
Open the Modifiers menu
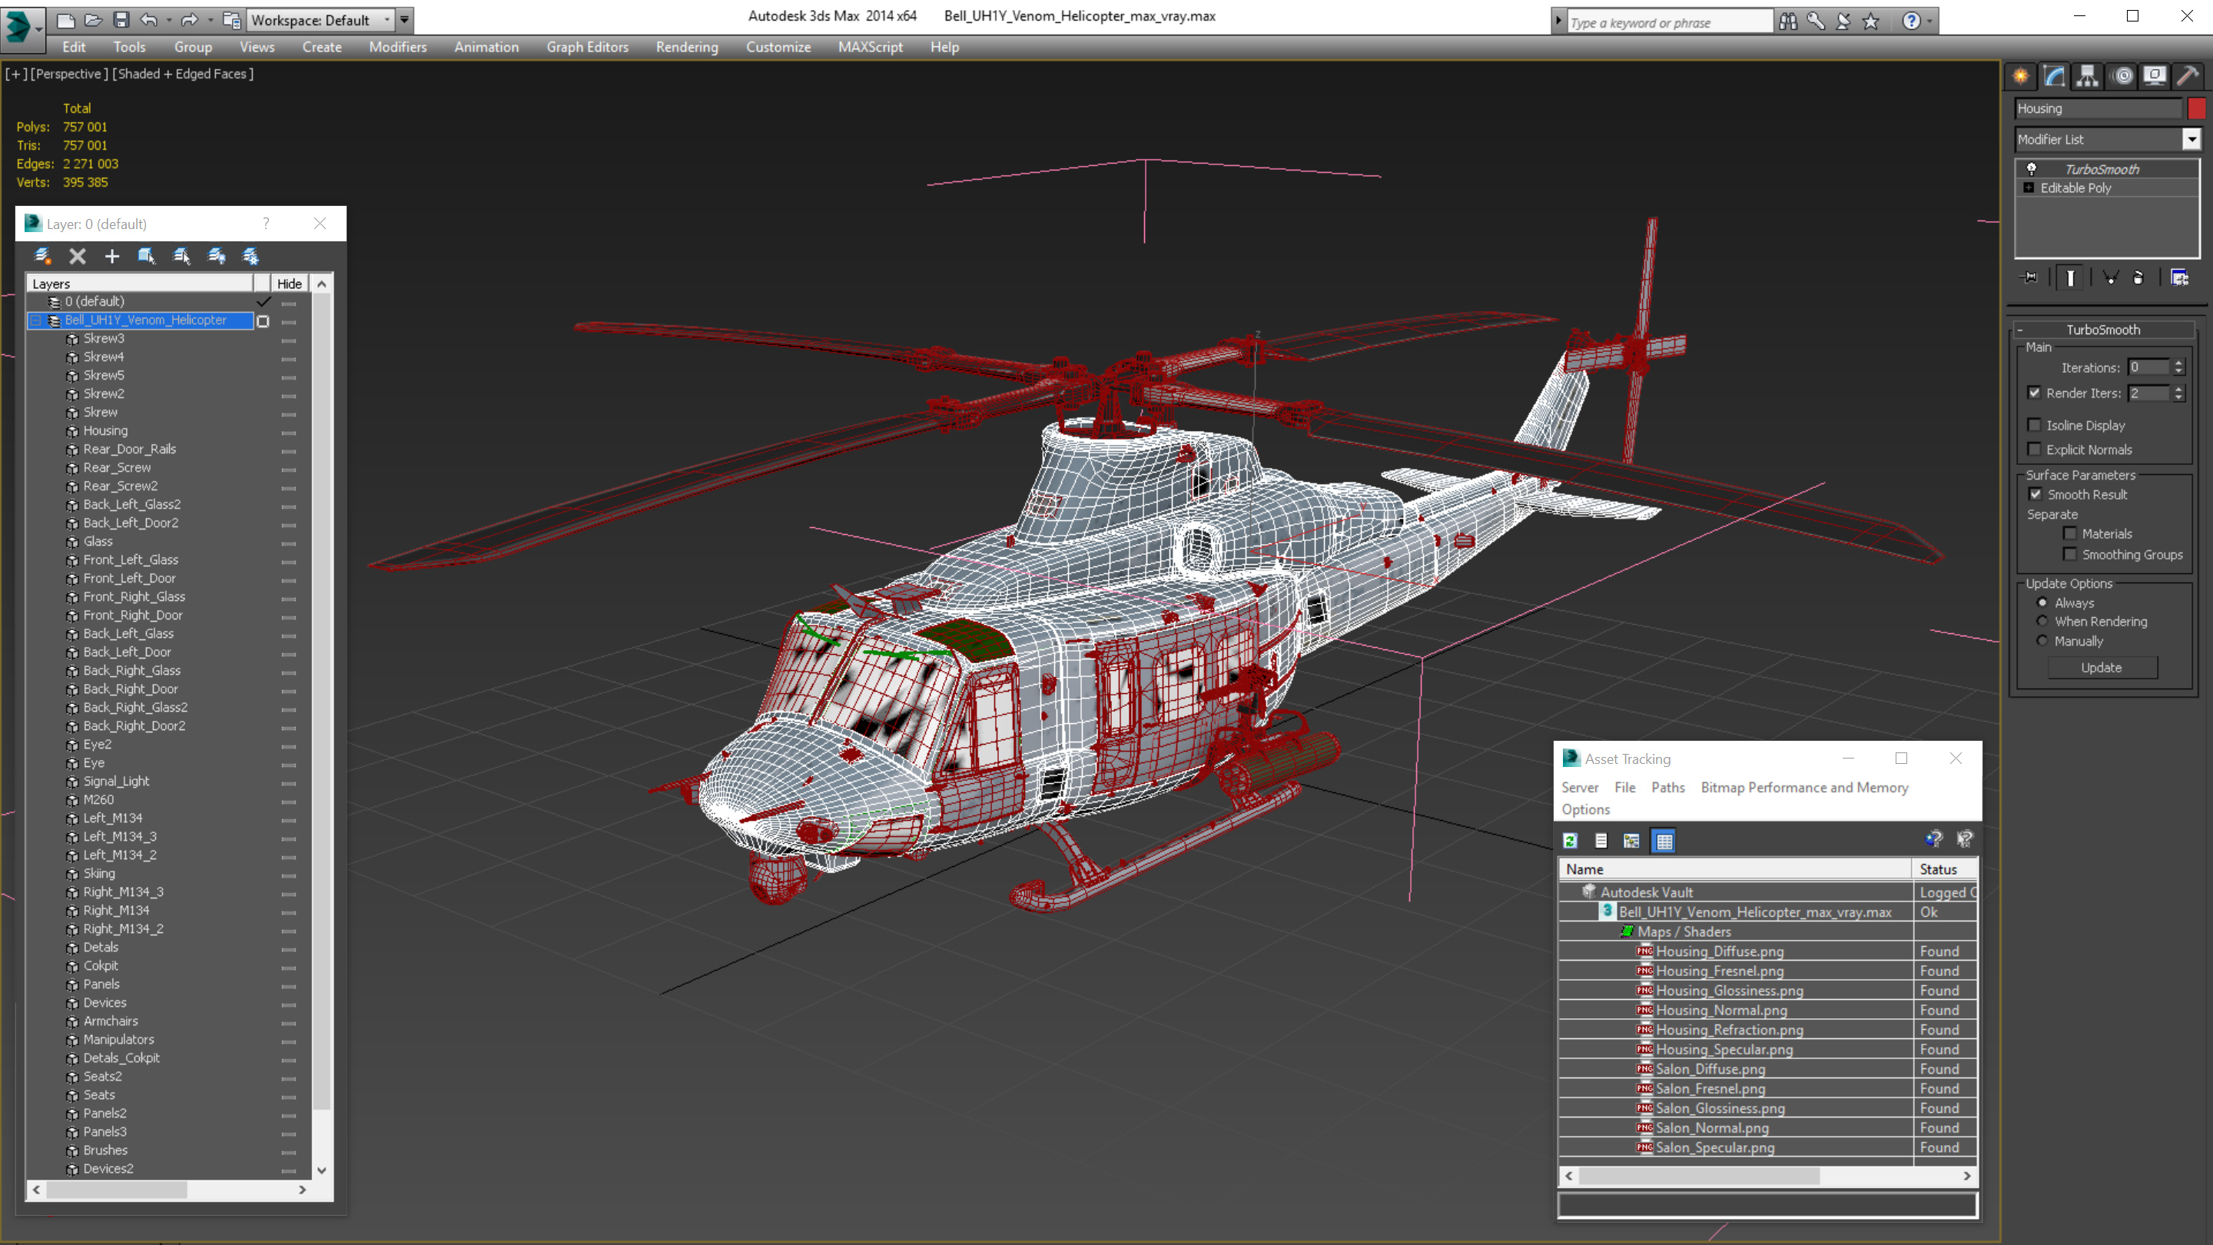point(398,47)
